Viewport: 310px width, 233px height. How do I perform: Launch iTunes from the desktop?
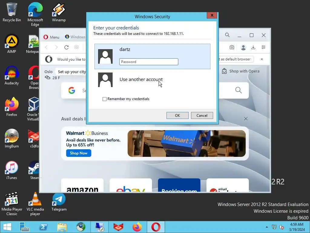pos(12,170)
